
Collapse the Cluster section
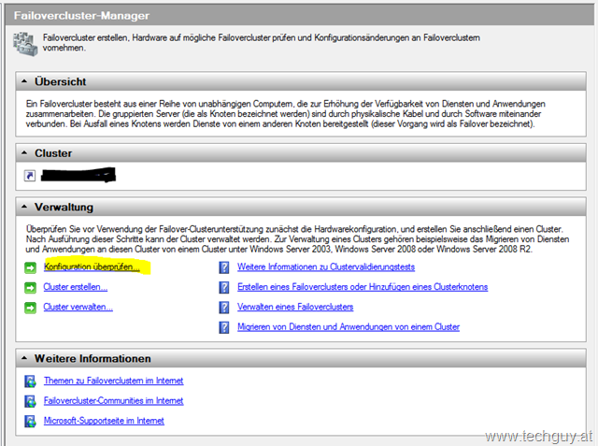point(24,153)
